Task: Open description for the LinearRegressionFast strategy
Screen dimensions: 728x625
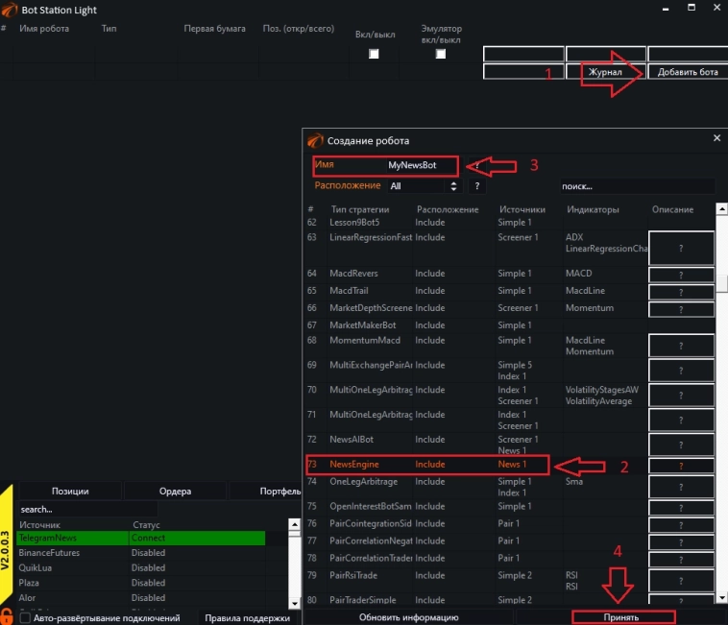Action: pos(681,248)
